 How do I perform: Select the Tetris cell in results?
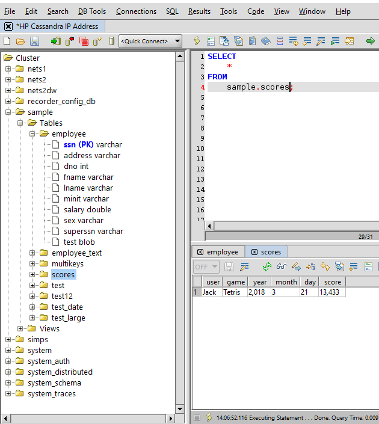coord(235,292)
